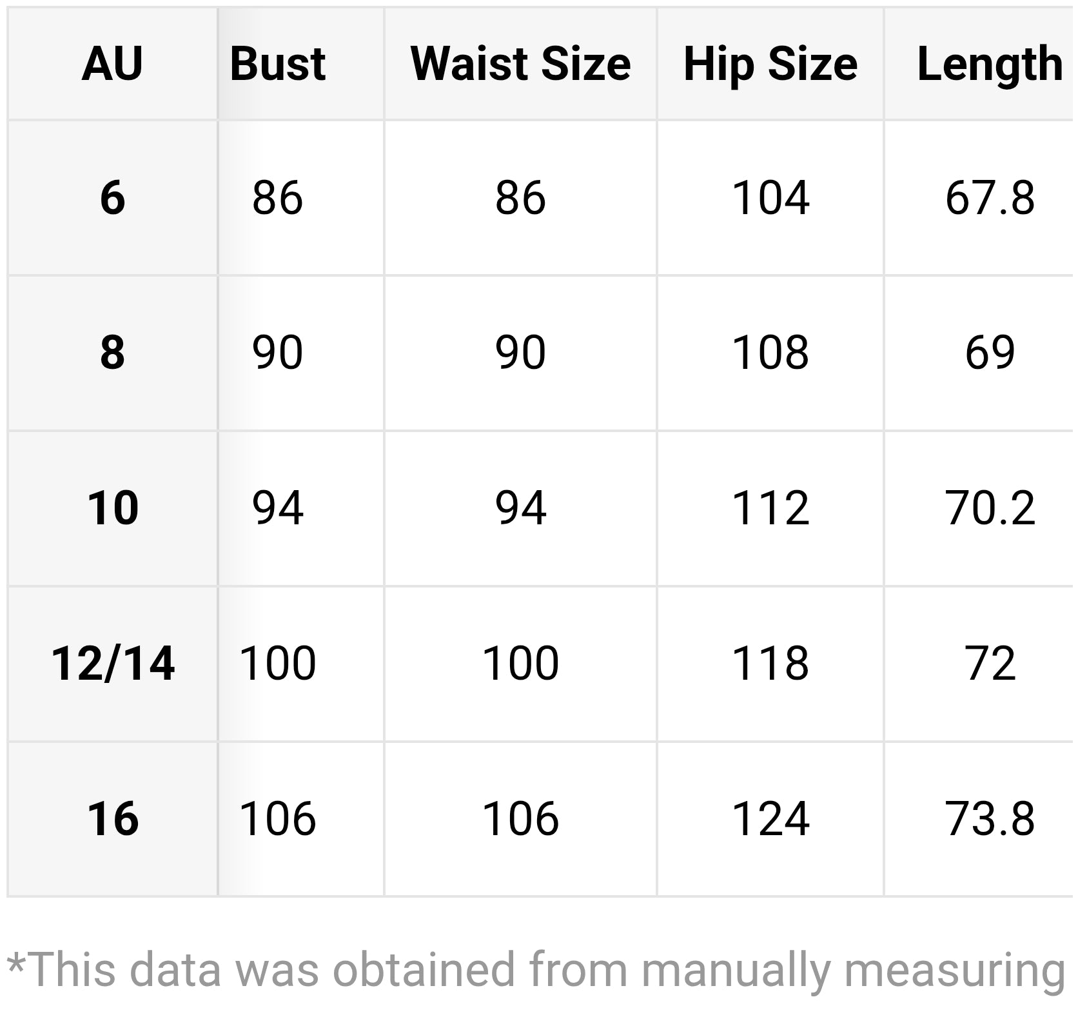Screen dimensions: 1078x1017
Task: Click the AU column header
Action: point(112,64)
